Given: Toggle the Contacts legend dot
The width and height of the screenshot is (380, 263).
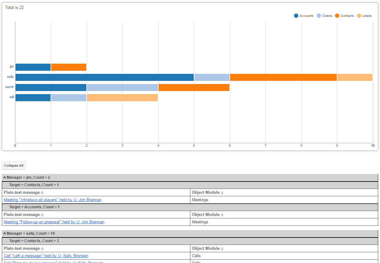Looking at the screenshot, I should click(x=337, y=16).
